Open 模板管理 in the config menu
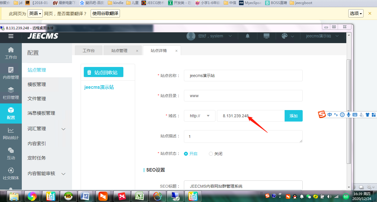Viewport: 377px width, 202px height. pos(37,84)
